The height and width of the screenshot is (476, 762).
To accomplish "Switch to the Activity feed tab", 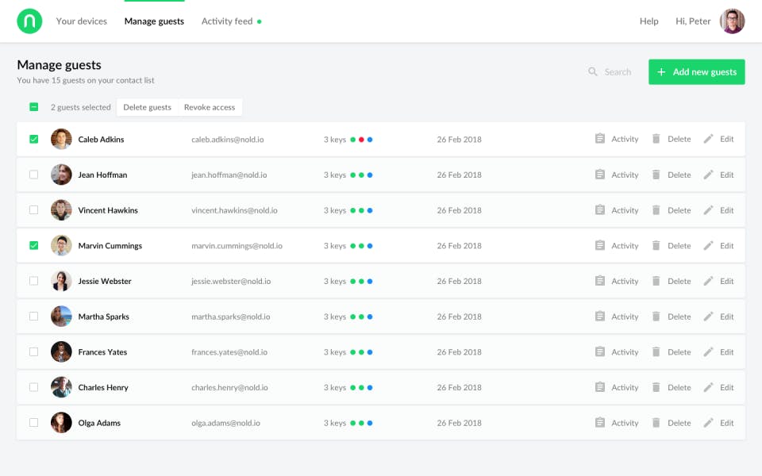I will click(227, 21).
